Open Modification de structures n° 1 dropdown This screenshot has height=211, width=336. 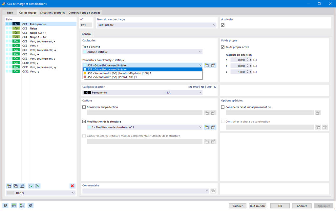click(200, 127)
